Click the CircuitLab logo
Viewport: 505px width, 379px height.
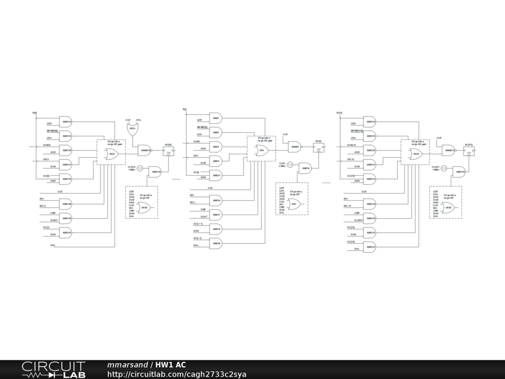[x=53, y=370]
